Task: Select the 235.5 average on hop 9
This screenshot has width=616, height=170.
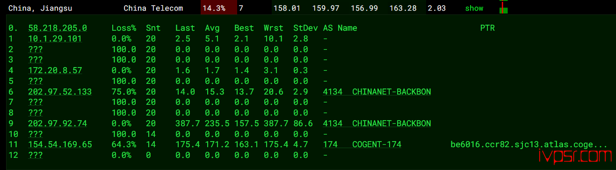Action: point(217,123)
